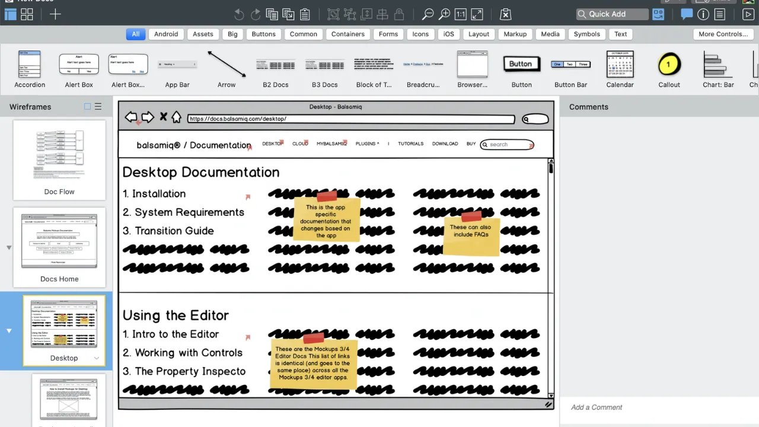Click the DOWNLOAD link in mockup
759x427 pixels.
coord(445,144)
